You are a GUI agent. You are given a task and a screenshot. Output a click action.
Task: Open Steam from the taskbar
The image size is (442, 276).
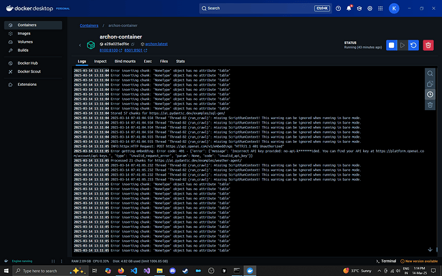click(x=185, y=271)
